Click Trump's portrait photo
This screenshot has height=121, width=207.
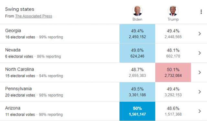pyautogui.click(x=173, y=11)
